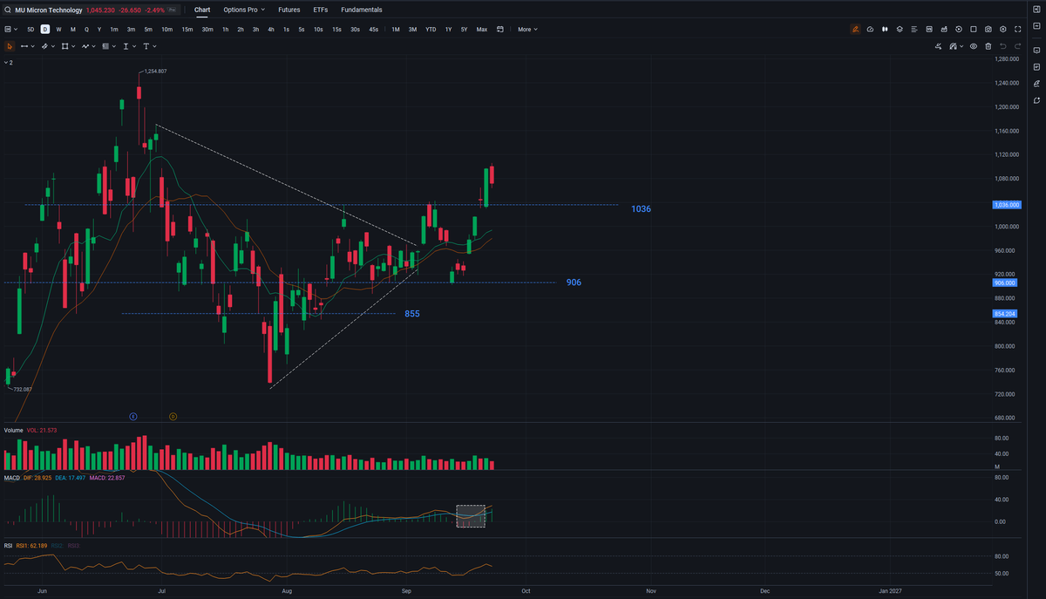1046x599 pixels.
Task: Select the orange cursor pointer tool
Action: pos(10,45)
